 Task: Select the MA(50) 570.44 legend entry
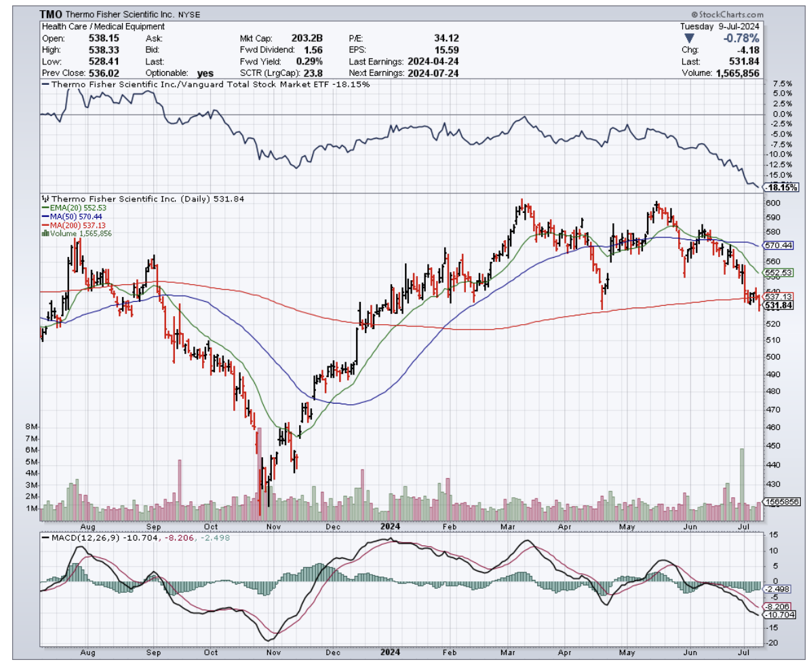pos(76,216)
